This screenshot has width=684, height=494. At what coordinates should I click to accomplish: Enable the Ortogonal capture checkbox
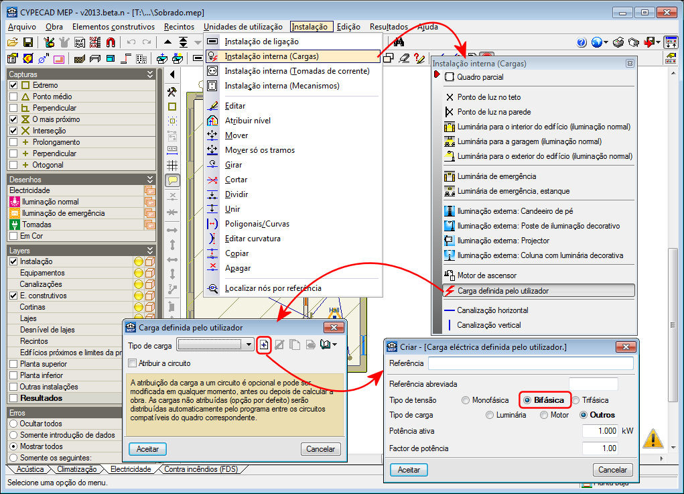pos(13,165)
